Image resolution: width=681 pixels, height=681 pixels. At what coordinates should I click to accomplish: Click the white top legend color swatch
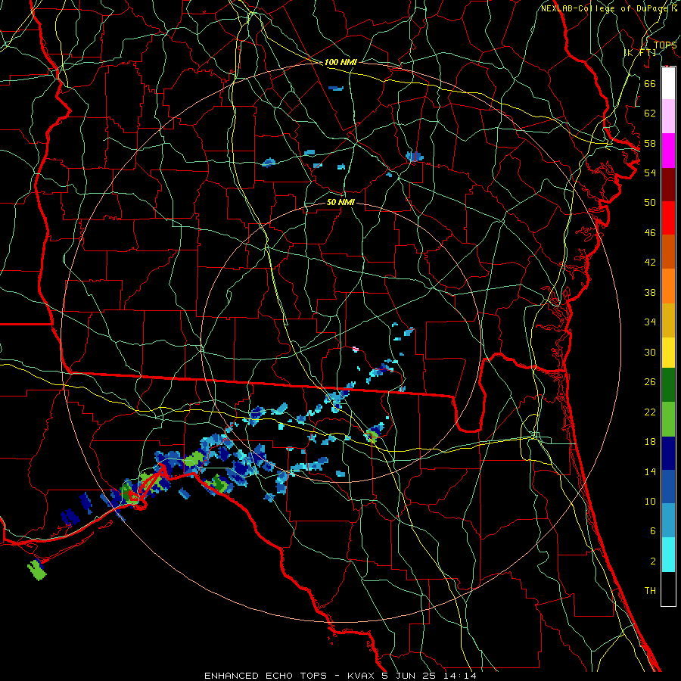[x=668, y=83]
